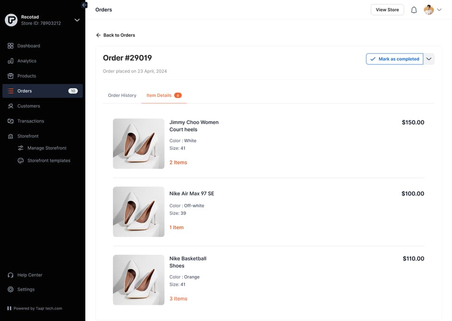Click the View Store button
This screenshot has width=452, height=321.
(387, 10)
